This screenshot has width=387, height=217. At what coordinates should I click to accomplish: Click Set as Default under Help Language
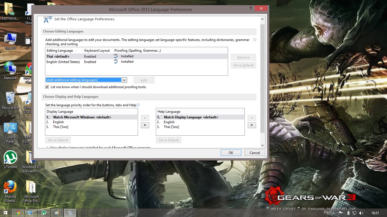click(x=169, y=140)
